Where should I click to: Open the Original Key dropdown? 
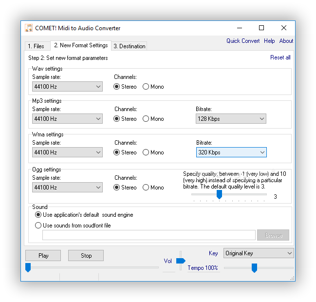coord(259,253)
